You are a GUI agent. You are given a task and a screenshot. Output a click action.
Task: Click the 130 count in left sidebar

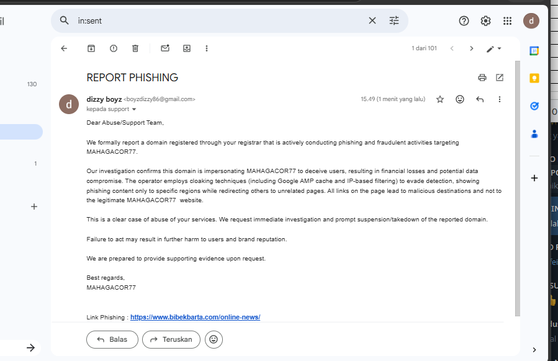point(32,84)
